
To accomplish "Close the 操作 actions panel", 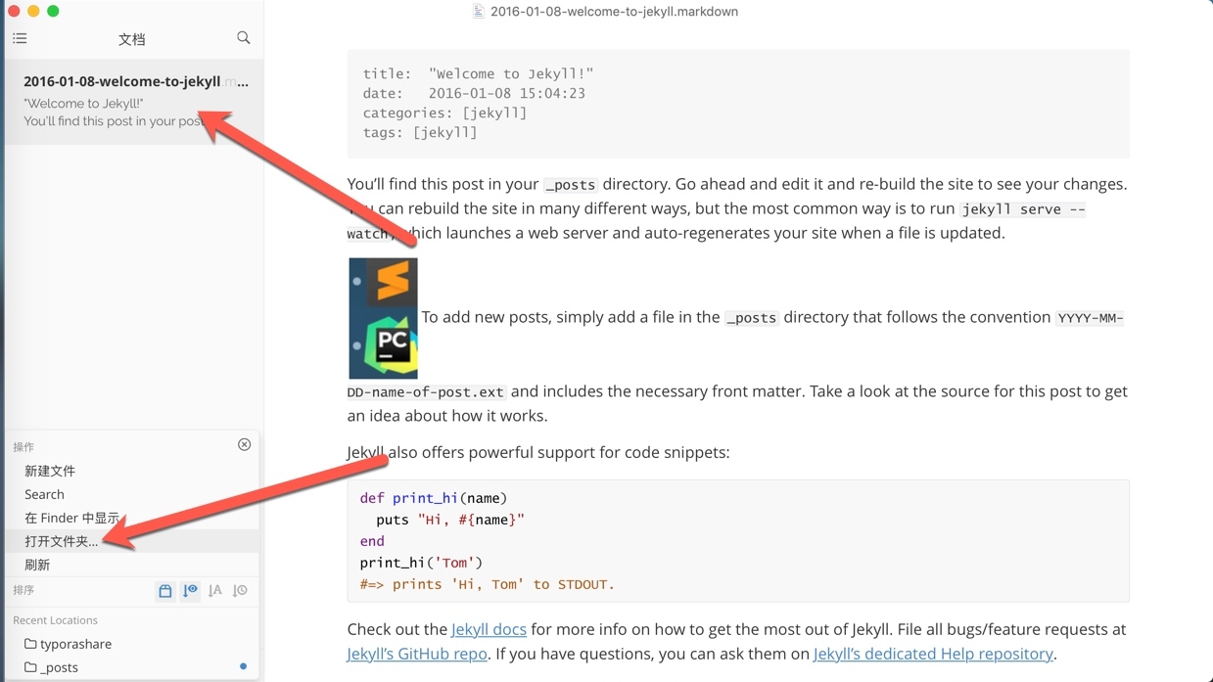I will coord(244,445).
